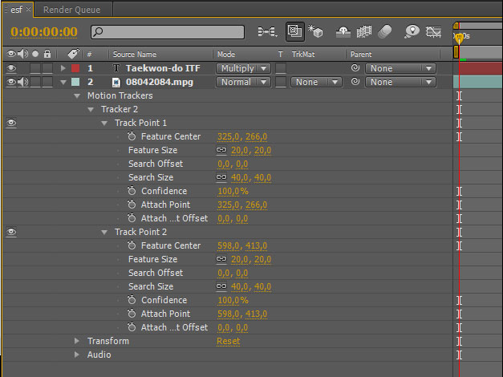Click the Reset link next to Transform
Image resolution: width=503 pixels, height=377 pixels.
(x=228, y=341)
